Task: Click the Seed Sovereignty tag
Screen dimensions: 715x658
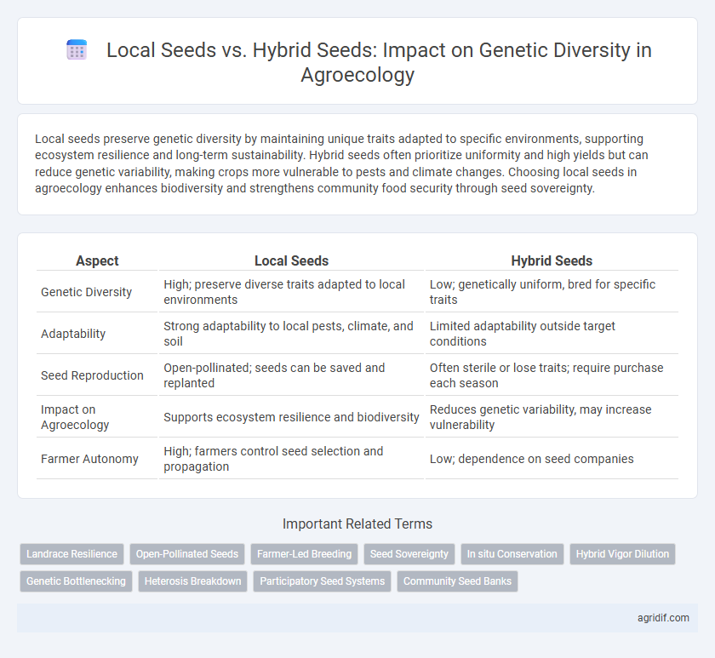Action: tap(409, 553)
